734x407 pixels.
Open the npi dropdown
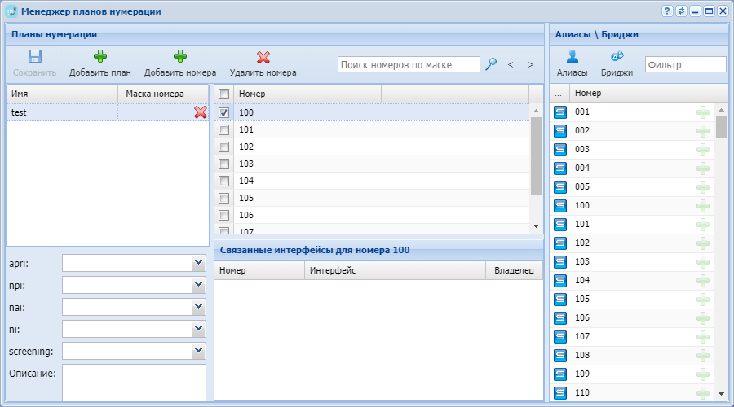(x=199, y=285)
